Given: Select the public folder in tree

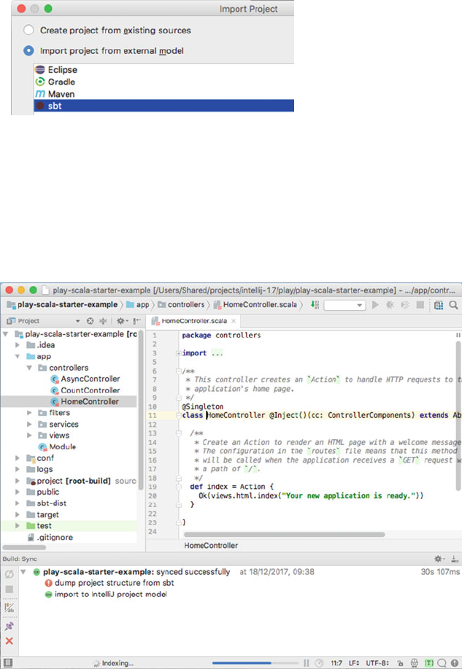Looking at the screenshot, I should 43,492.
